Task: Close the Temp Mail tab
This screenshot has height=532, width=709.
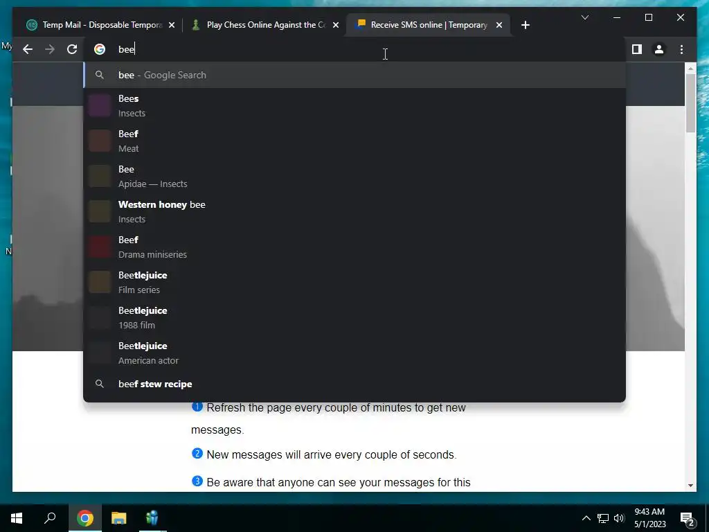Action: tap(172, 25)
